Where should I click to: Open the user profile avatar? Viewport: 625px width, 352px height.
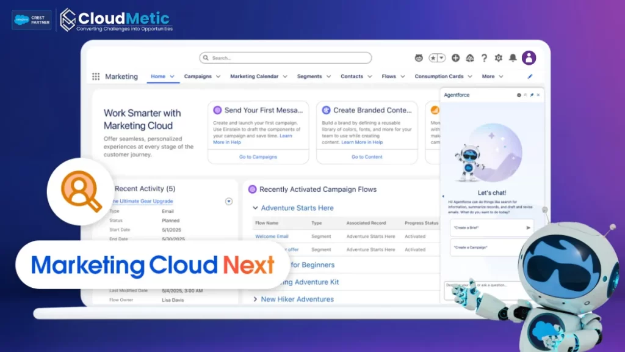(x=529, y=58)
